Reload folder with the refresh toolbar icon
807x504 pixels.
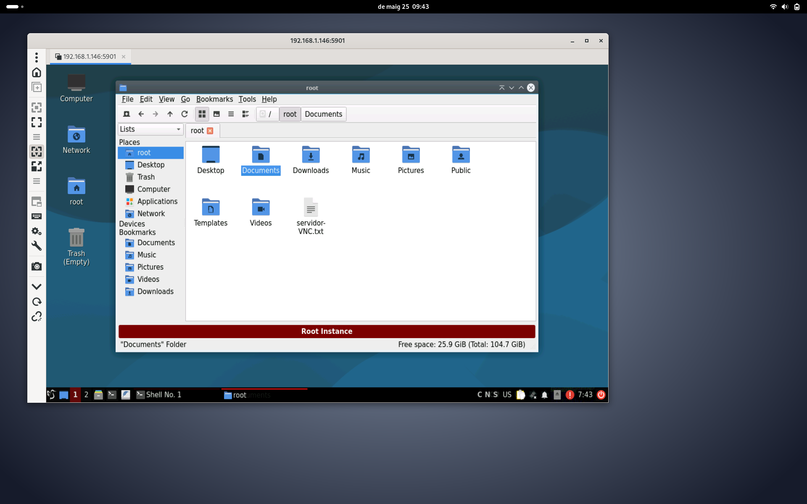[184, 114]
